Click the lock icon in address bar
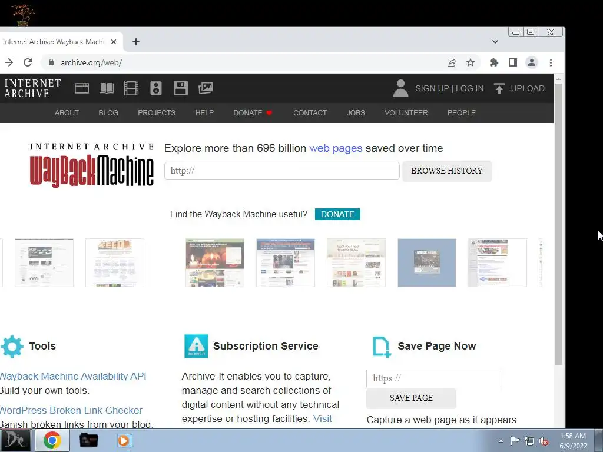The width and height of the screenshot is (603, 452). [x=51, y=62]
